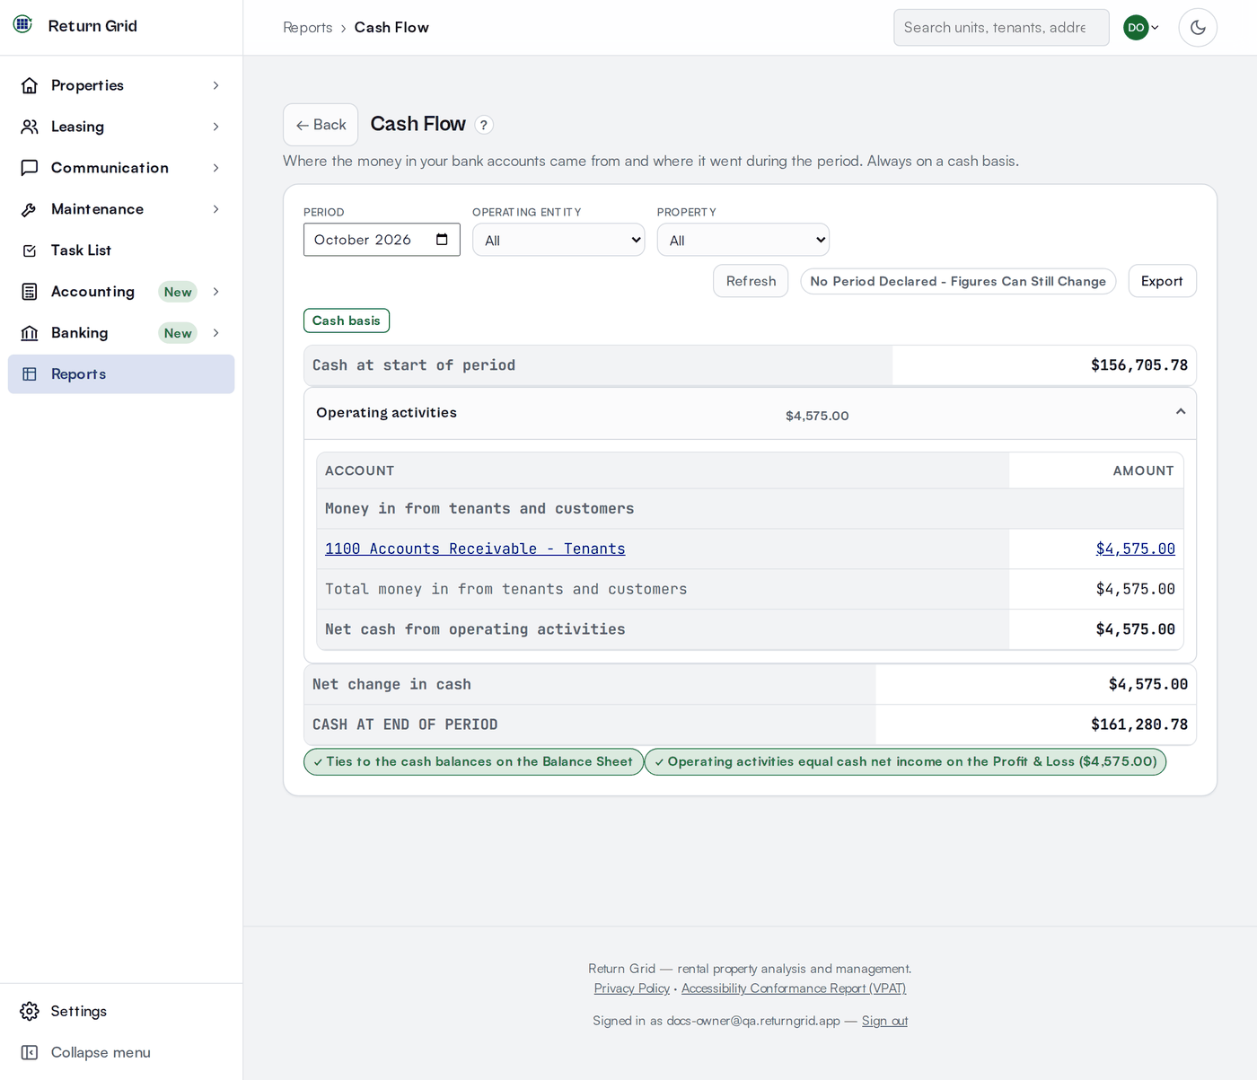
Task: Click the Collapse menu panel icon
Action: pos(30,1052)
